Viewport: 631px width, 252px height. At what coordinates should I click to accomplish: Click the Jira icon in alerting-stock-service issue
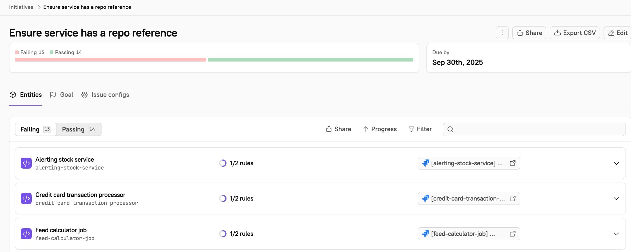coord(426,163)
